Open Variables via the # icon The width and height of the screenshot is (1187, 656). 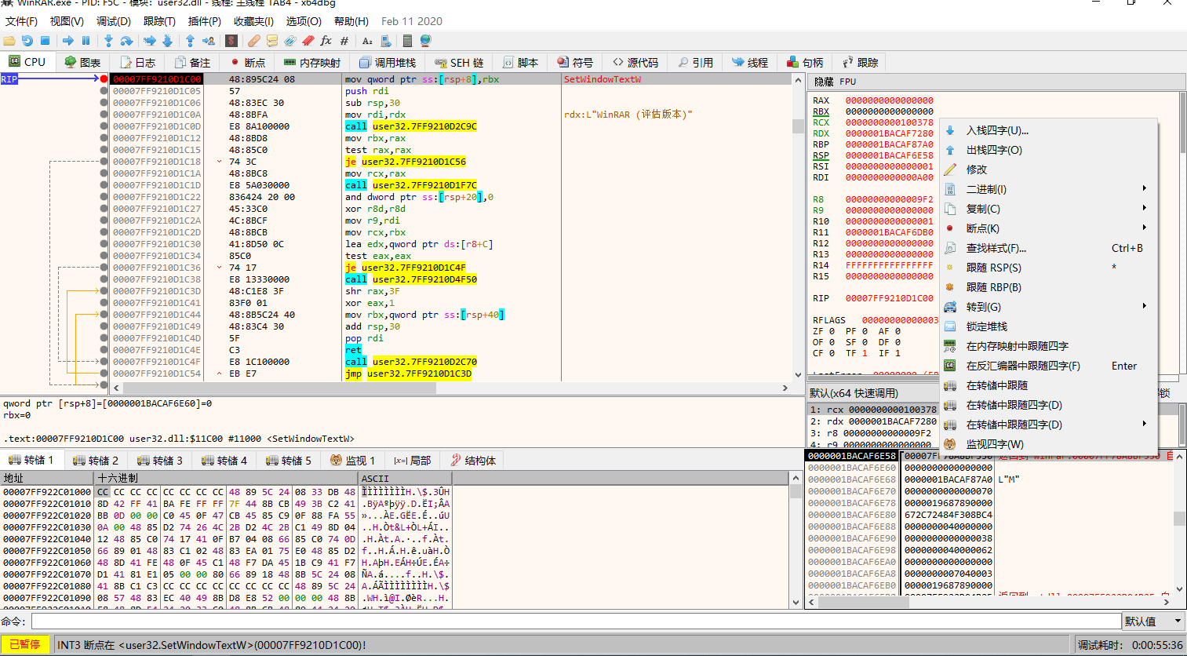pyautogui.click(x=344, y=41)
